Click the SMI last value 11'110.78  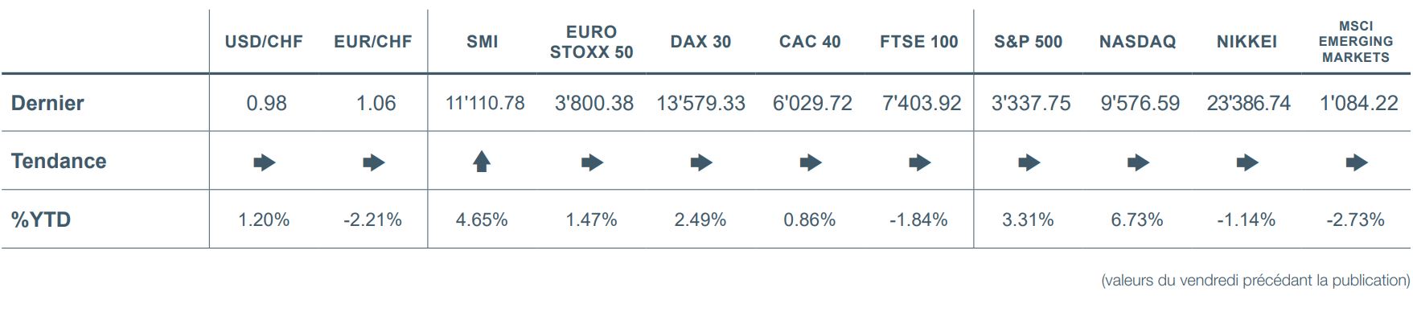pyautogui.click(x=485, y=103)
